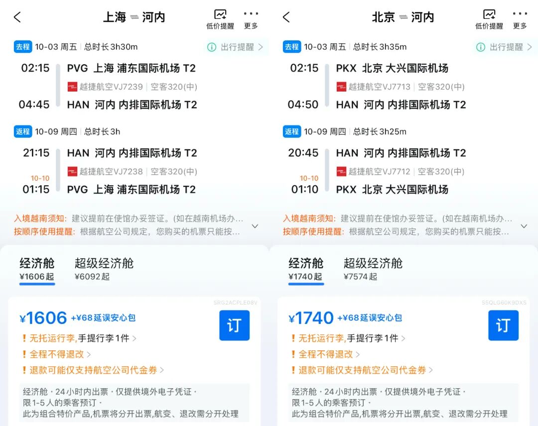Click the VietJet logo beside return flight VJ7712
The width and height of the screenshot is (538, 426).
coord(341,171)
